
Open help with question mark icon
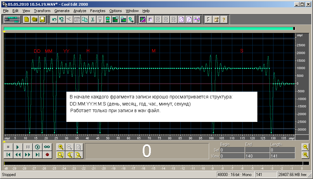pyautogui.click(x=224, y=19)
